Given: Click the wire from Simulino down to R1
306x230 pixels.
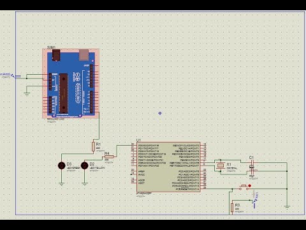Looking at the screenshot, I should (x=99, y=126).
